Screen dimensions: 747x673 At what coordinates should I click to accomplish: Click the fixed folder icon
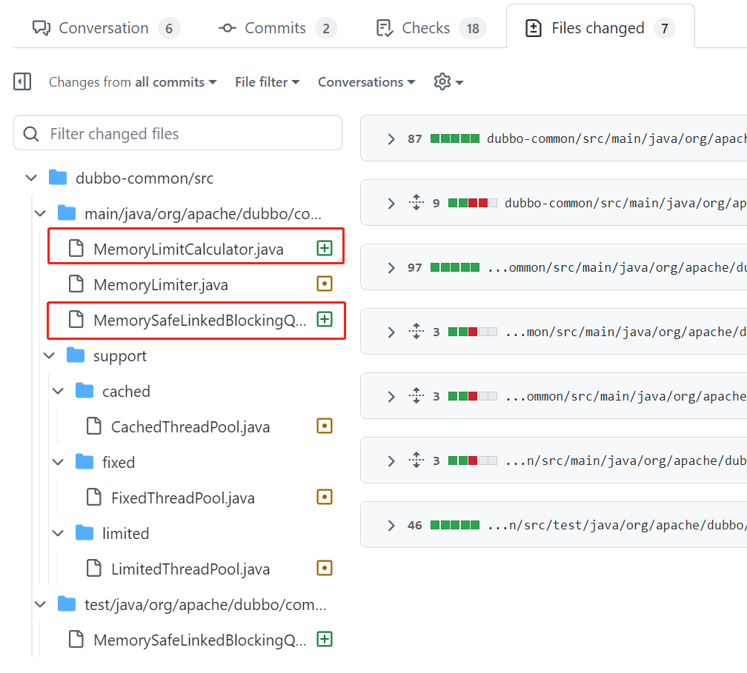tap(84, 462)
